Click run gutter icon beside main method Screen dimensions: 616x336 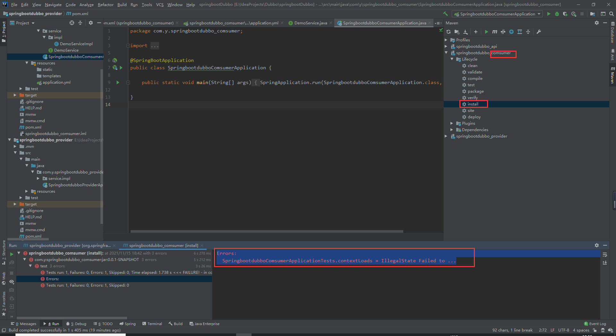point(118,82)
